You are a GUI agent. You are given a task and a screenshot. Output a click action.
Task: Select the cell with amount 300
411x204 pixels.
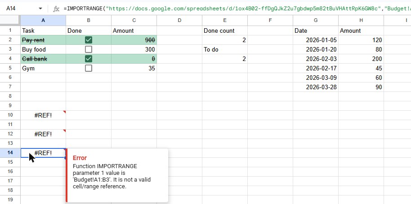click(134, 49)
